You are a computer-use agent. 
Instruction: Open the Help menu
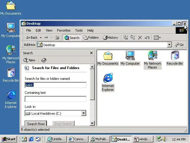[90, 30]
